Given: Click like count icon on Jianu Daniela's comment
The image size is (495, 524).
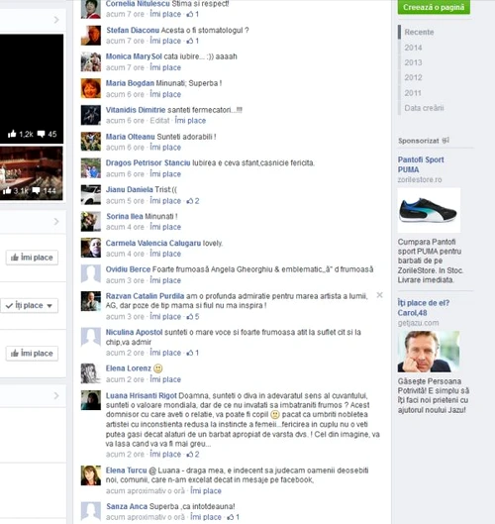Looking at the screenshot, I should [x=190, y=201].
